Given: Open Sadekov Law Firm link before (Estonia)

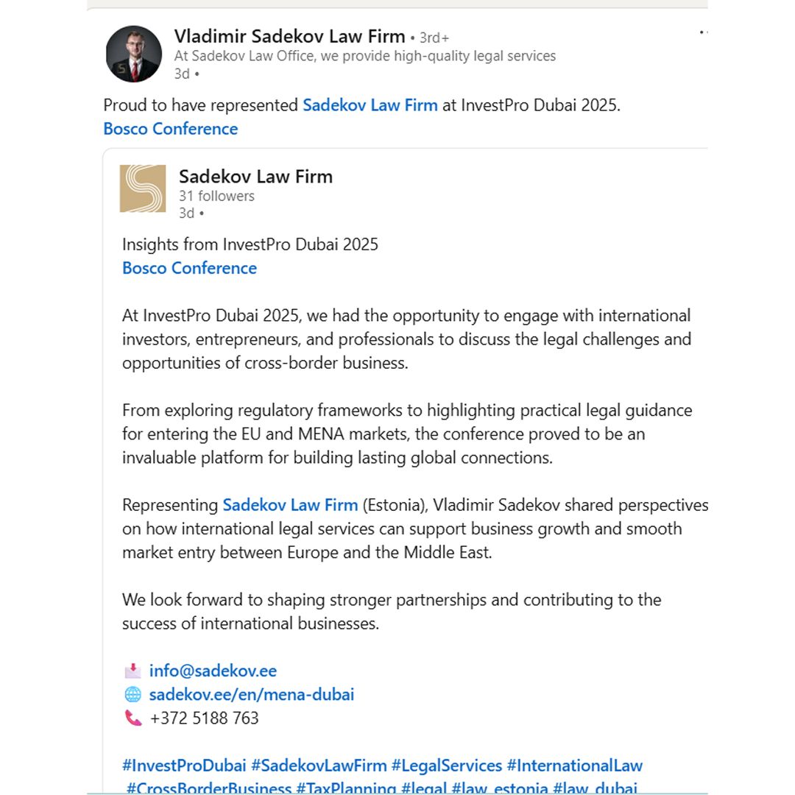Looking at the screenshot, I should click(290, 505).
